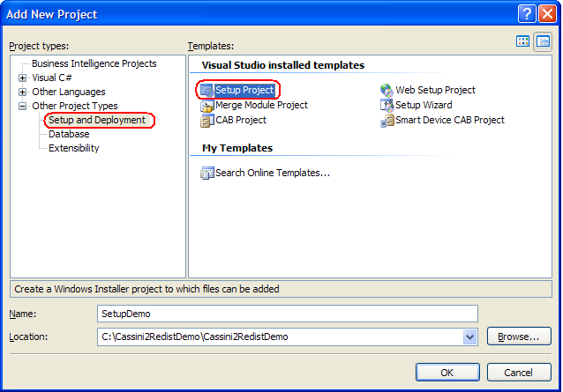This screenshot has height=392, width=563.
Task: Select Smart Device CAB Project icon
Action: click(387, 121)
